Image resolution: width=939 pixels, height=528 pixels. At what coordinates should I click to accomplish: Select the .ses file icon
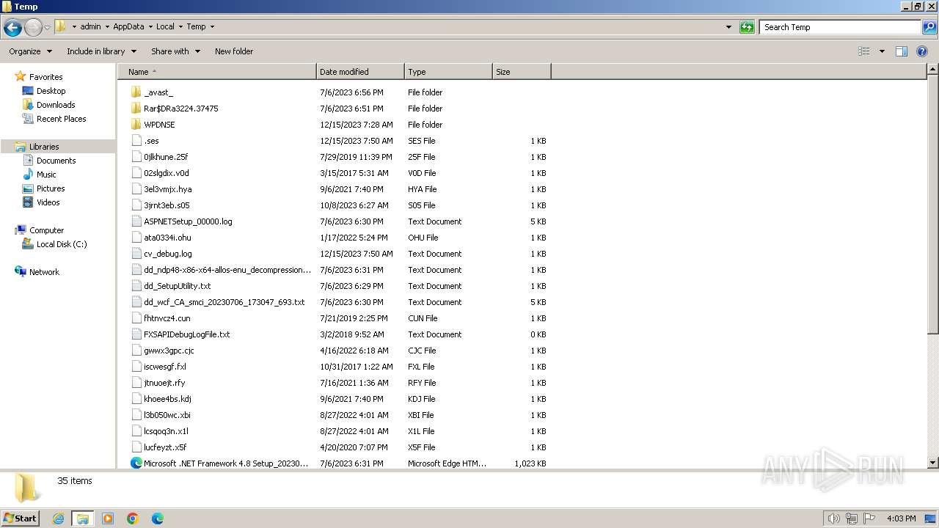(136, 141)
